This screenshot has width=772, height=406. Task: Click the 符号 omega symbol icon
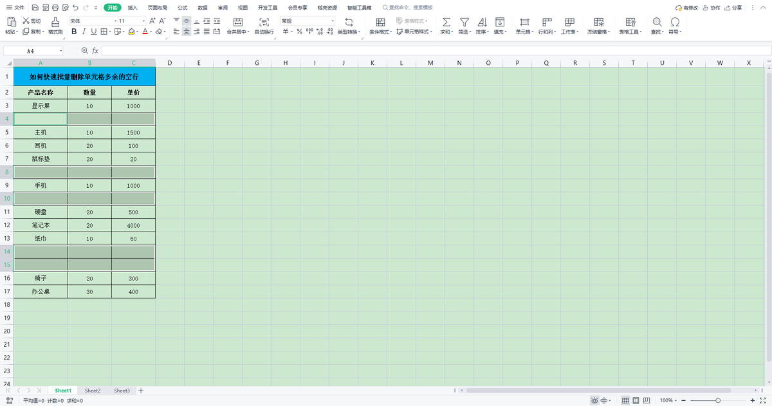[675, 22]
